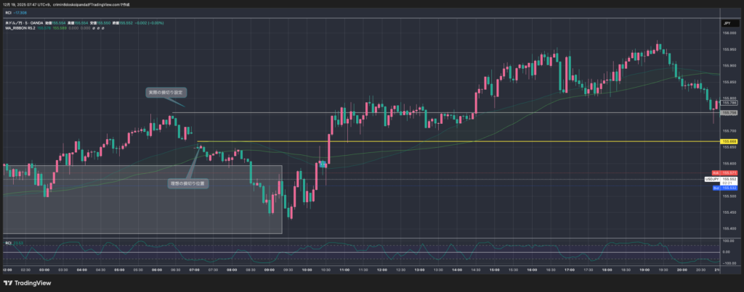The image size is (744, 292).
Task: Open the JPY currency selector
Action: coord(726,24)
